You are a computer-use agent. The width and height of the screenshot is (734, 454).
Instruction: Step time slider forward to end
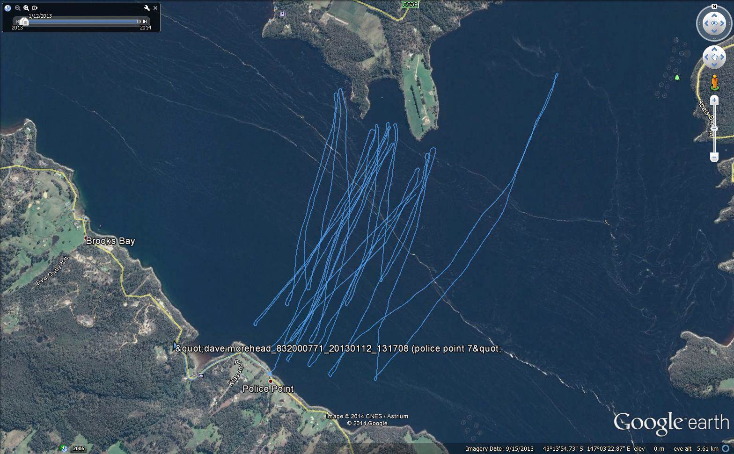[x=145, y=21]
